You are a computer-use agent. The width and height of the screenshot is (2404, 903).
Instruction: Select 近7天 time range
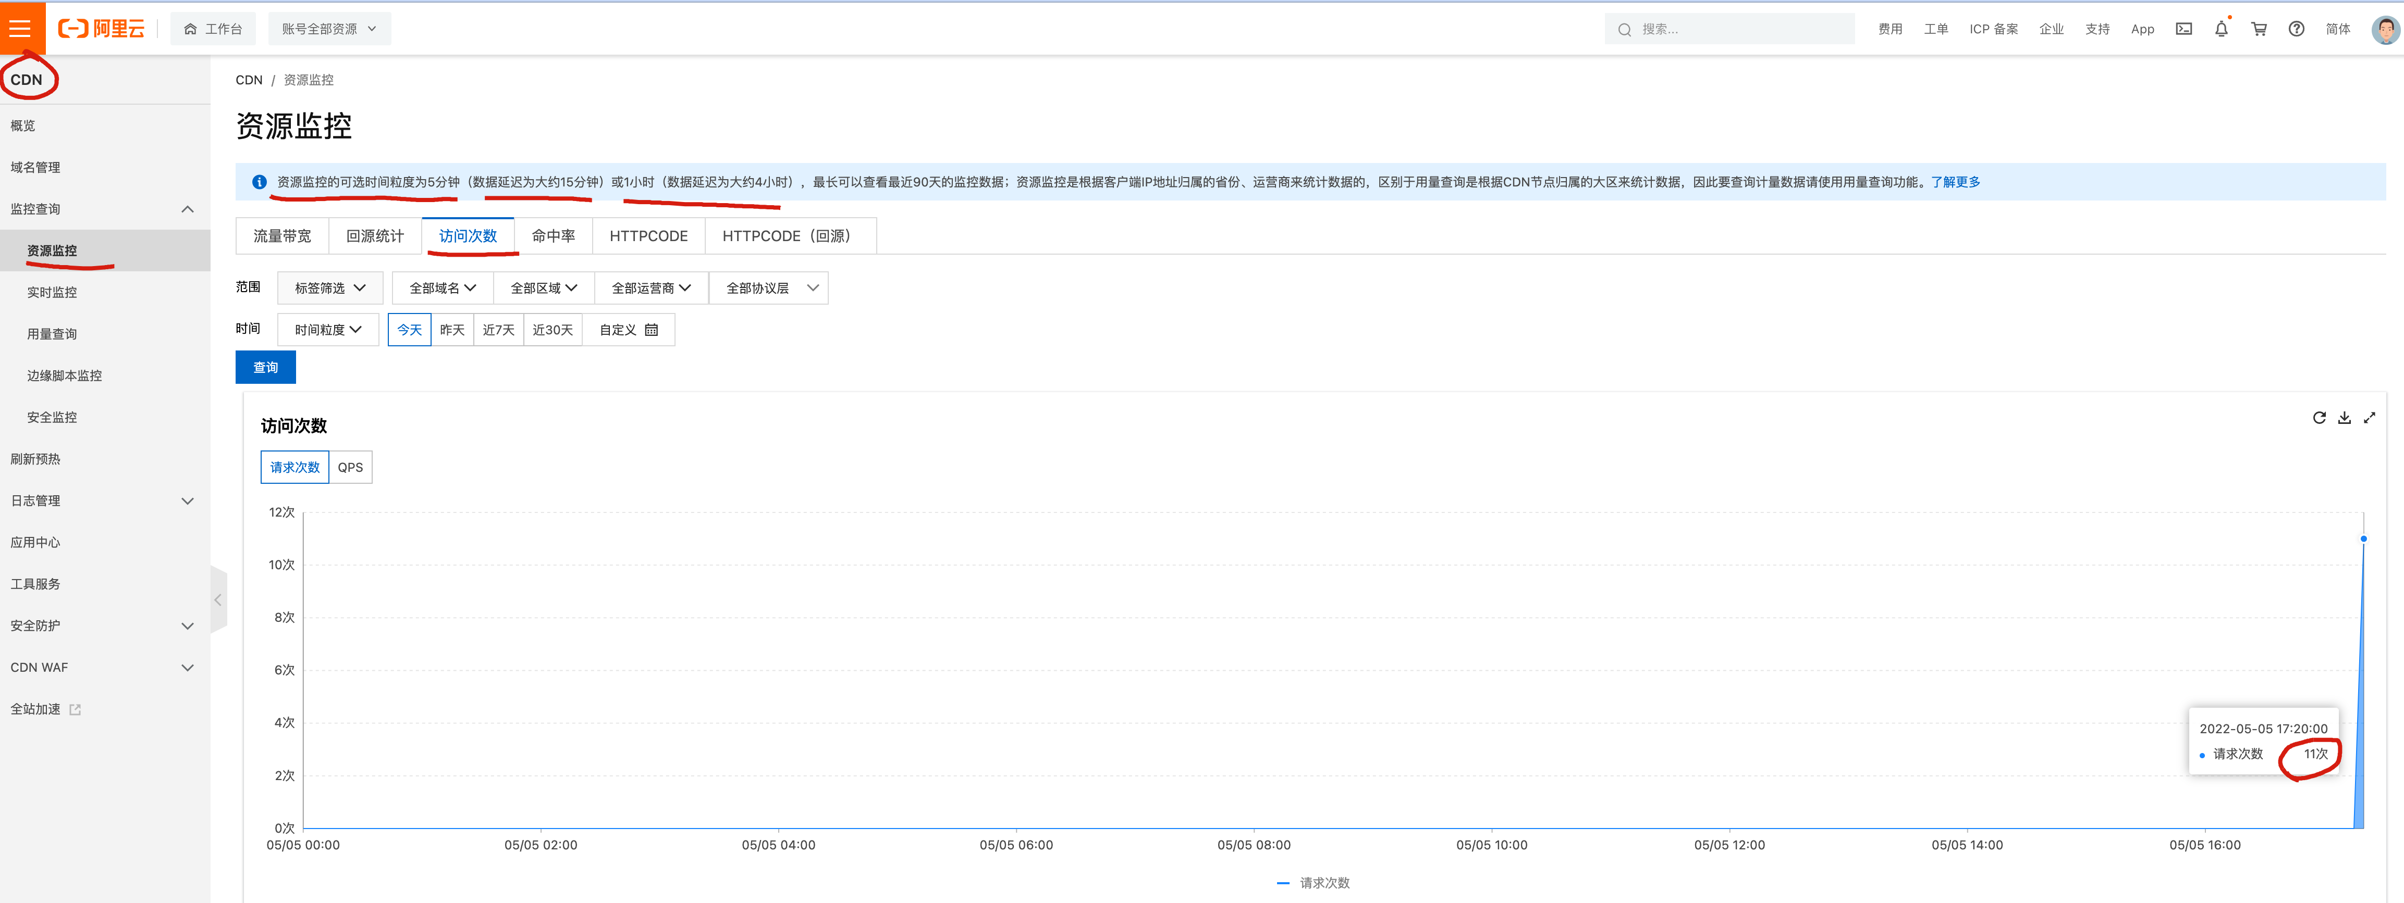[498, 330]
